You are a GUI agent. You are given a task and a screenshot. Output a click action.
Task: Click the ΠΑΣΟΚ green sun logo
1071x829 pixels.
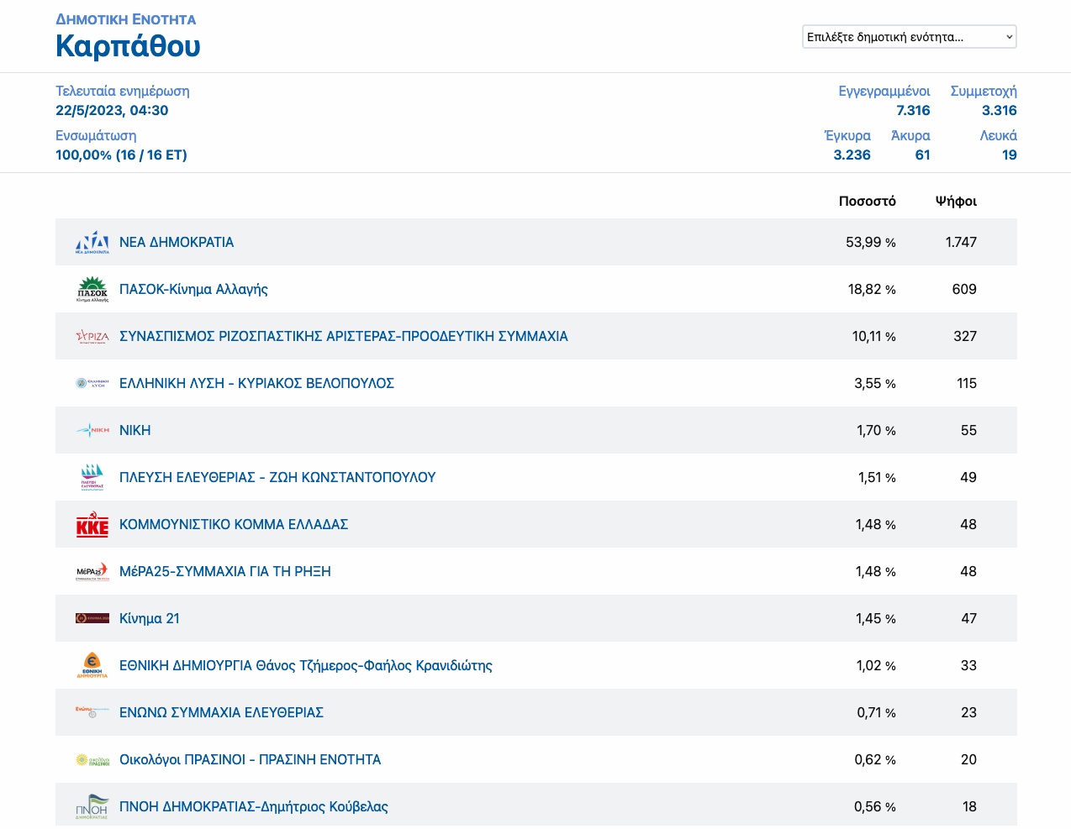(92, 289)
